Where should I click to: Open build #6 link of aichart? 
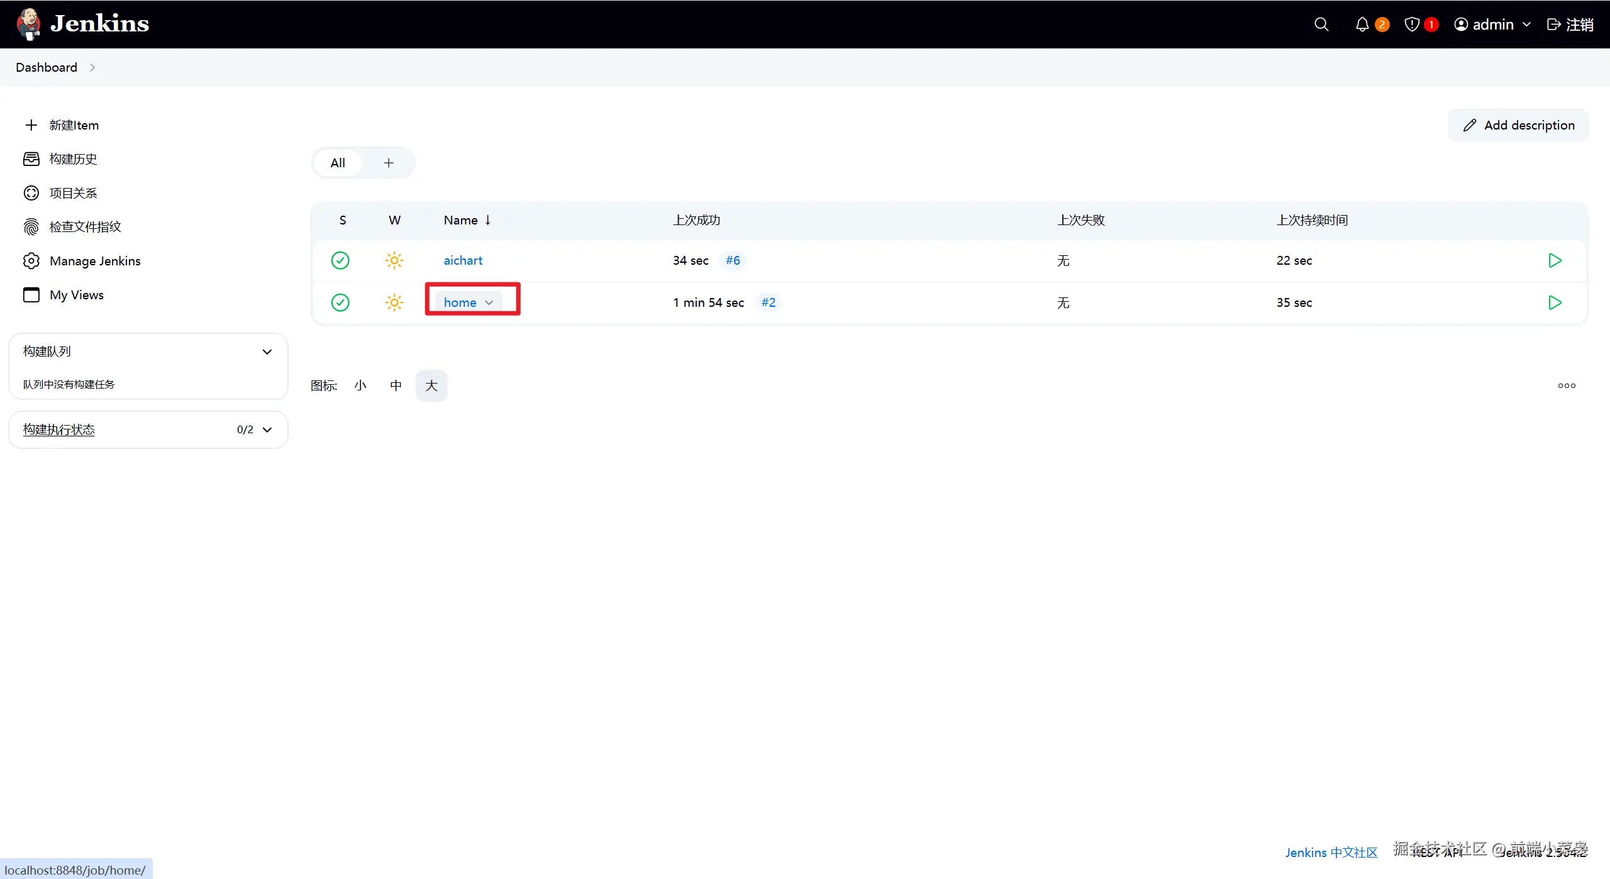tap(733, 260)
